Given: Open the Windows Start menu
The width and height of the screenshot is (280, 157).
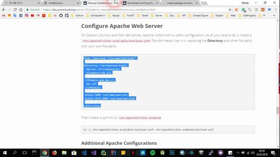Looking at the screenshot, I should click(x=5, y=153).
